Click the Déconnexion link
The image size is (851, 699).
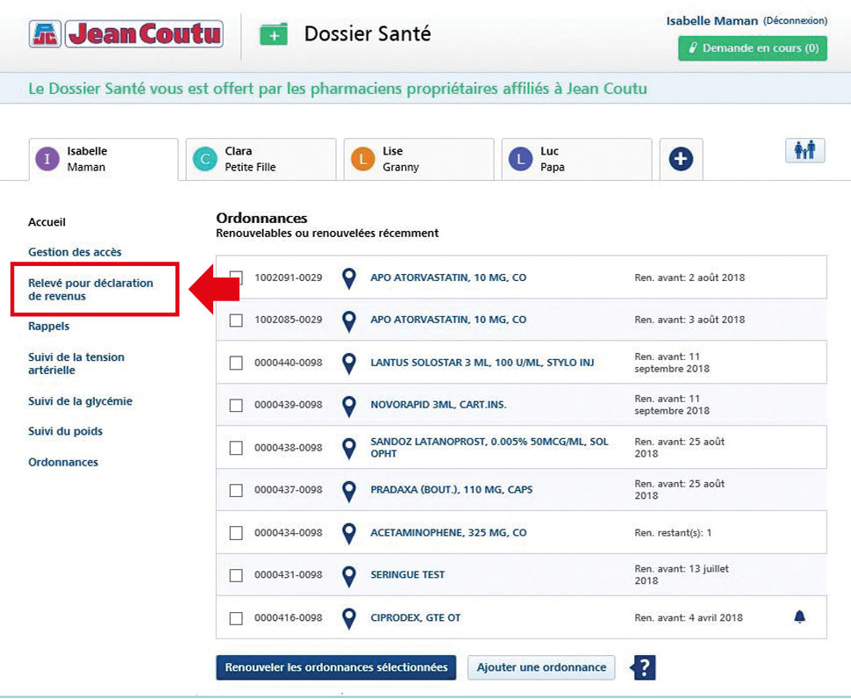[795, 21]
